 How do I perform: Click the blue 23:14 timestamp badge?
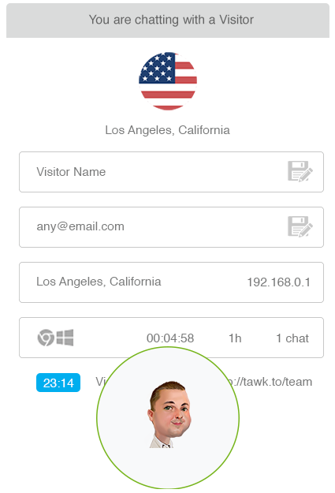(x=58, y=383)
